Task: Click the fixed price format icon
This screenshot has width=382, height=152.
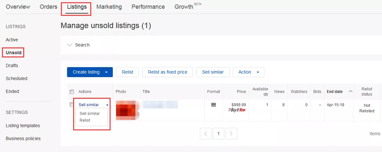Action: pyautogui.click(x=213, y=105)
